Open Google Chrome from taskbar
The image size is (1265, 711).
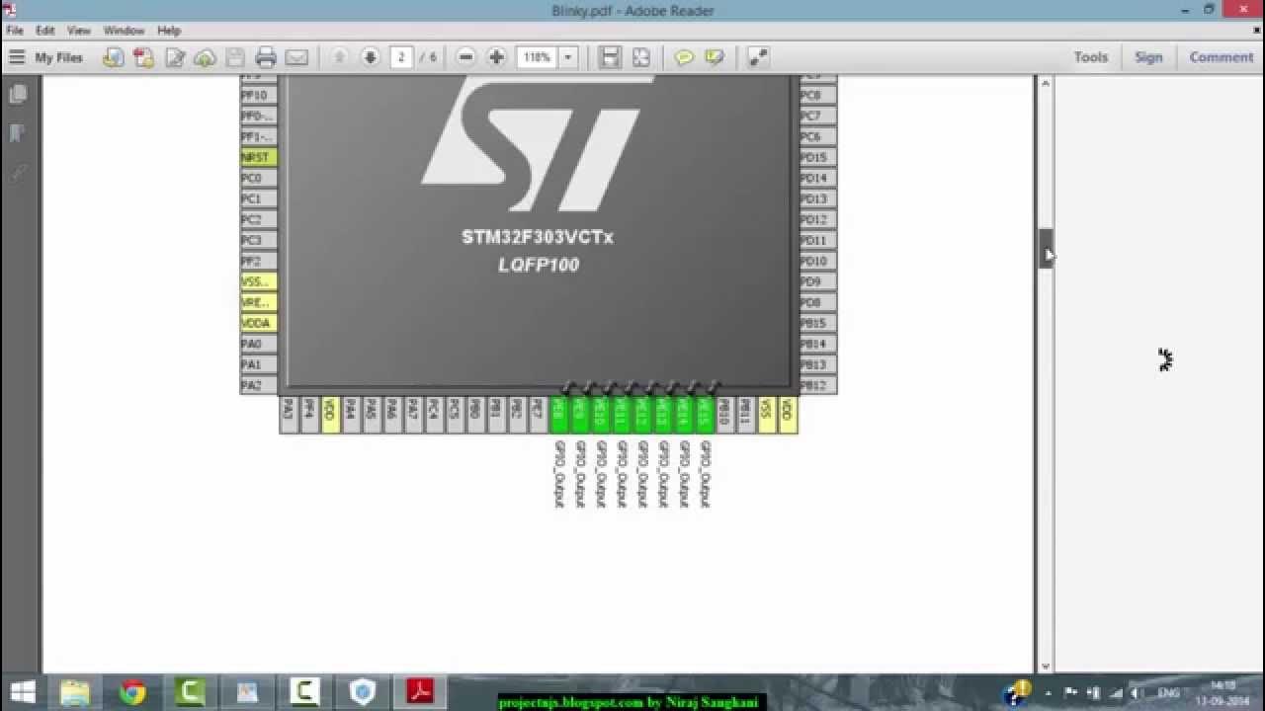[x=132, y=692]
